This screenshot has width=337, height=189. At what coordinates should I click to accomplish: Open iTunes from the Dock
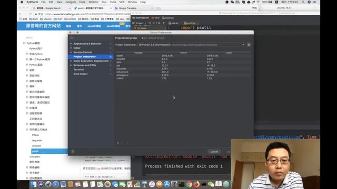[x=152, y=184]
